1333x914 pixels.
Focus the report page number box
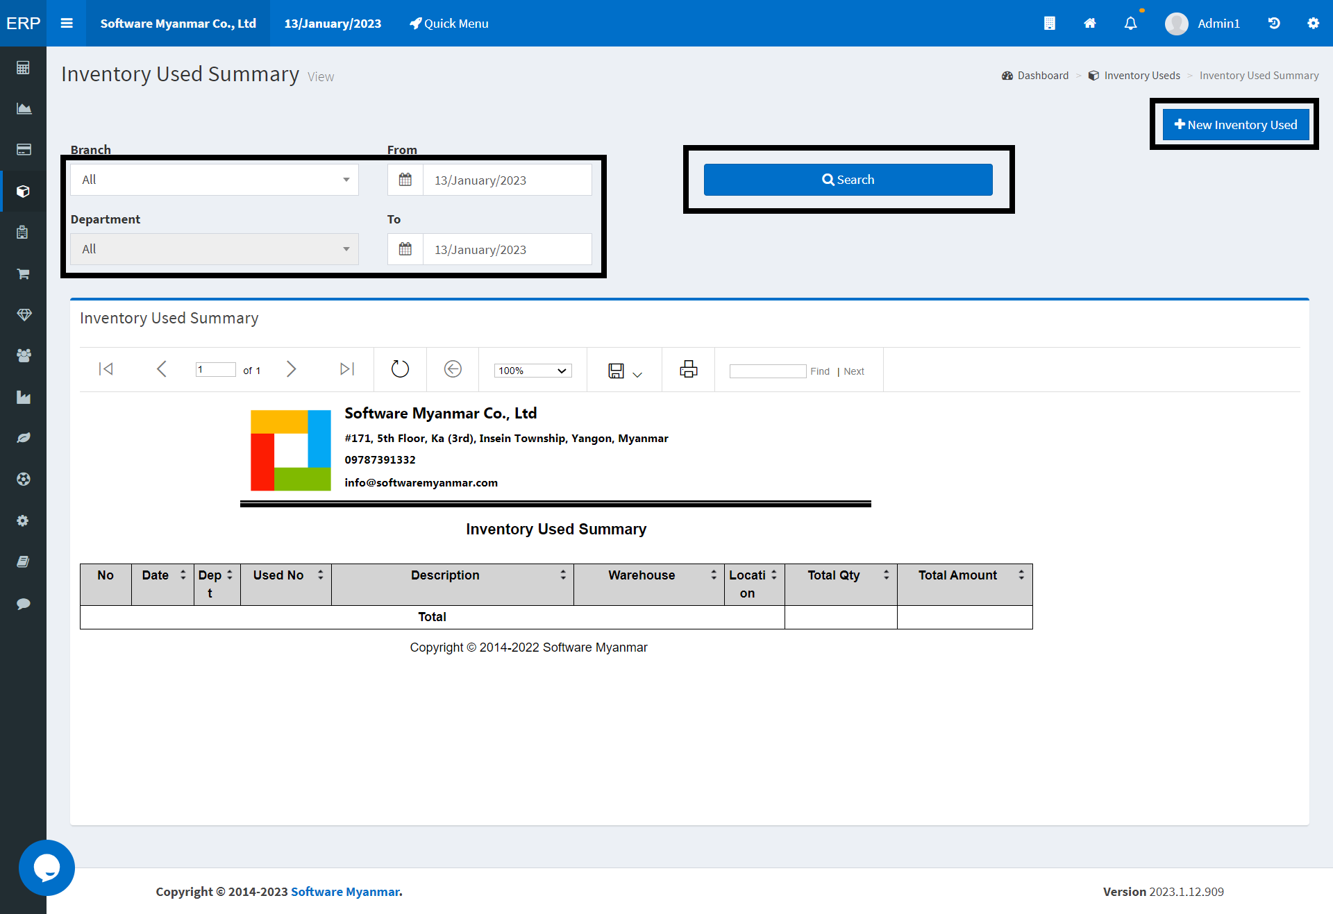tap(216, 370)
